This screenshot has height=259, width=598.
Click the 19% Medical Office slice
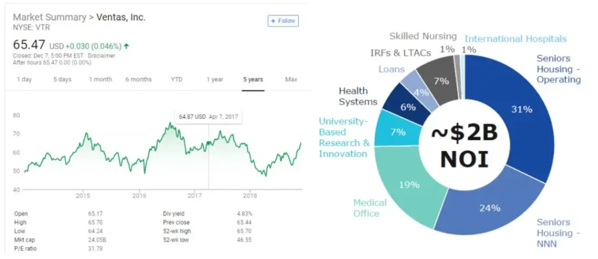click(409, 184)
